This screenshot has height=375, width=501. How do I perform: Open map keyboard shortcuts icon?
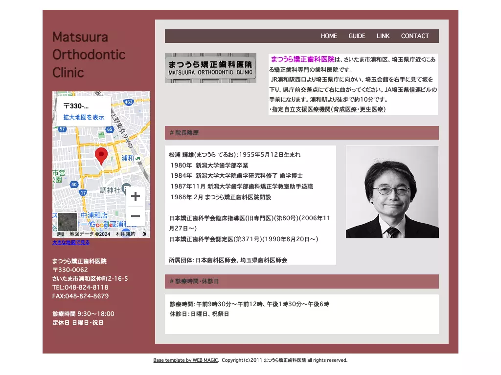point(60,234)
